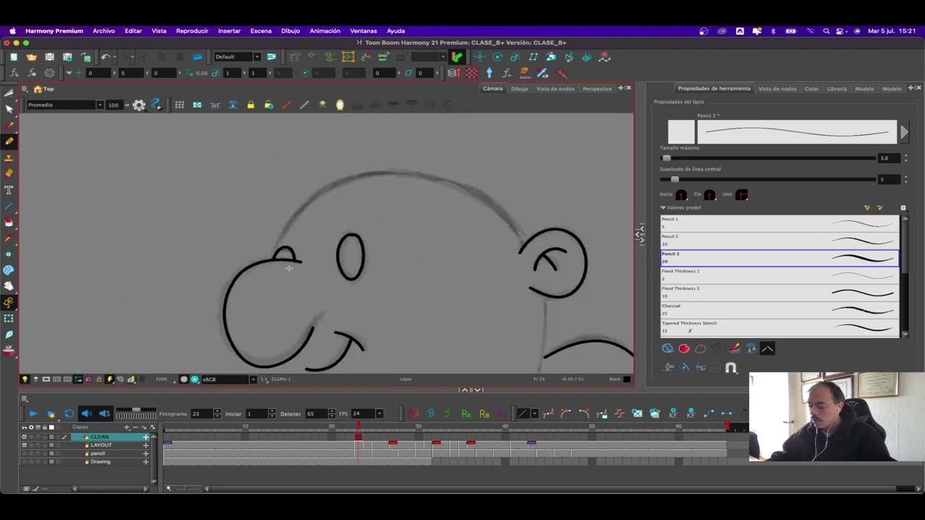Screen dimensions: 925x520
Task: Expand the pencil preview with the arrow
Action: pyautogui.click(x=903, y=132)
